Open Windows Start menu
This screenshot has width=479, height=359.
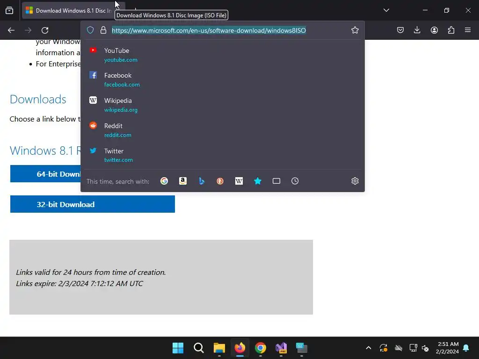tap(178, 348)
